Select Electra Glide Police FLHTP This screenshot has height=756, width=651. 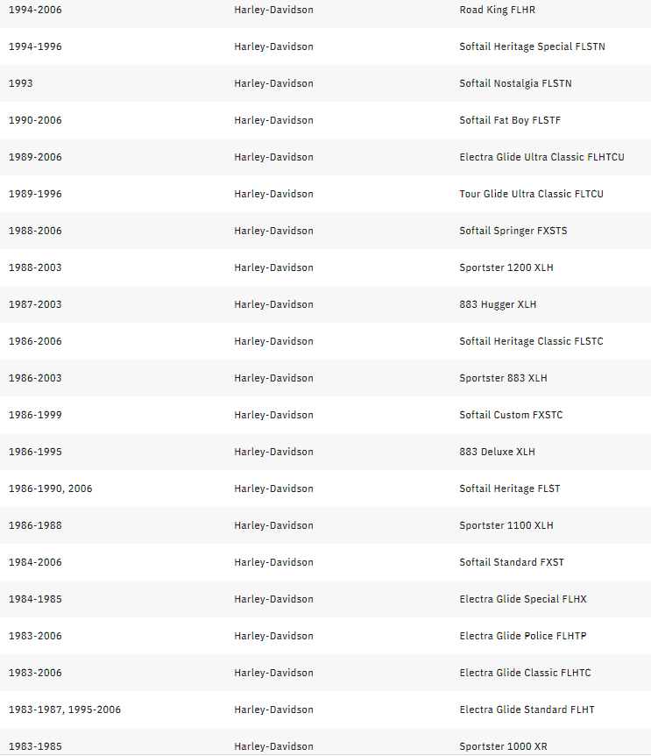pos(523,636)
